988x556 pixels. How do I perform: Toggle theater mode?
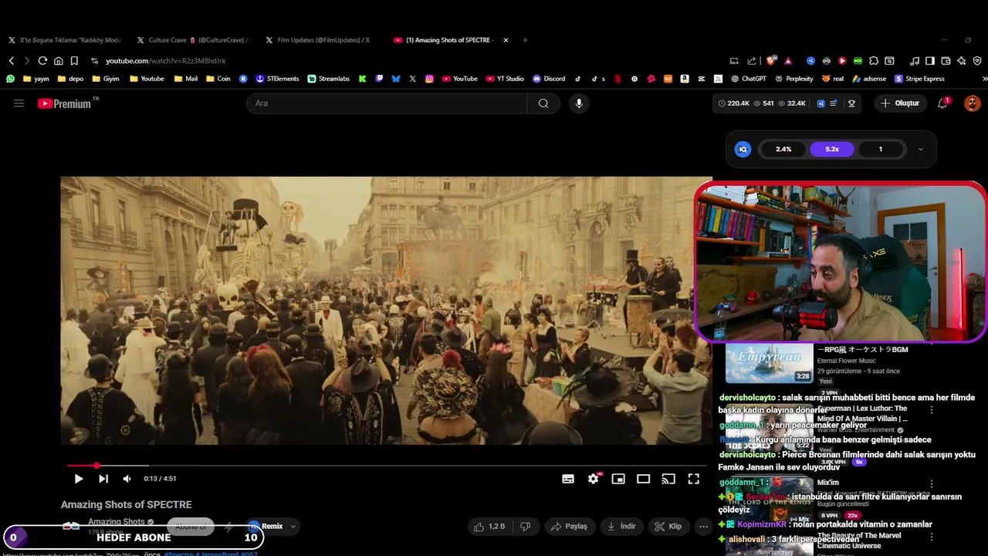click(643, 479)
